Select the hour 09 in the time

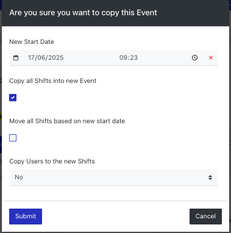[123, 57]
